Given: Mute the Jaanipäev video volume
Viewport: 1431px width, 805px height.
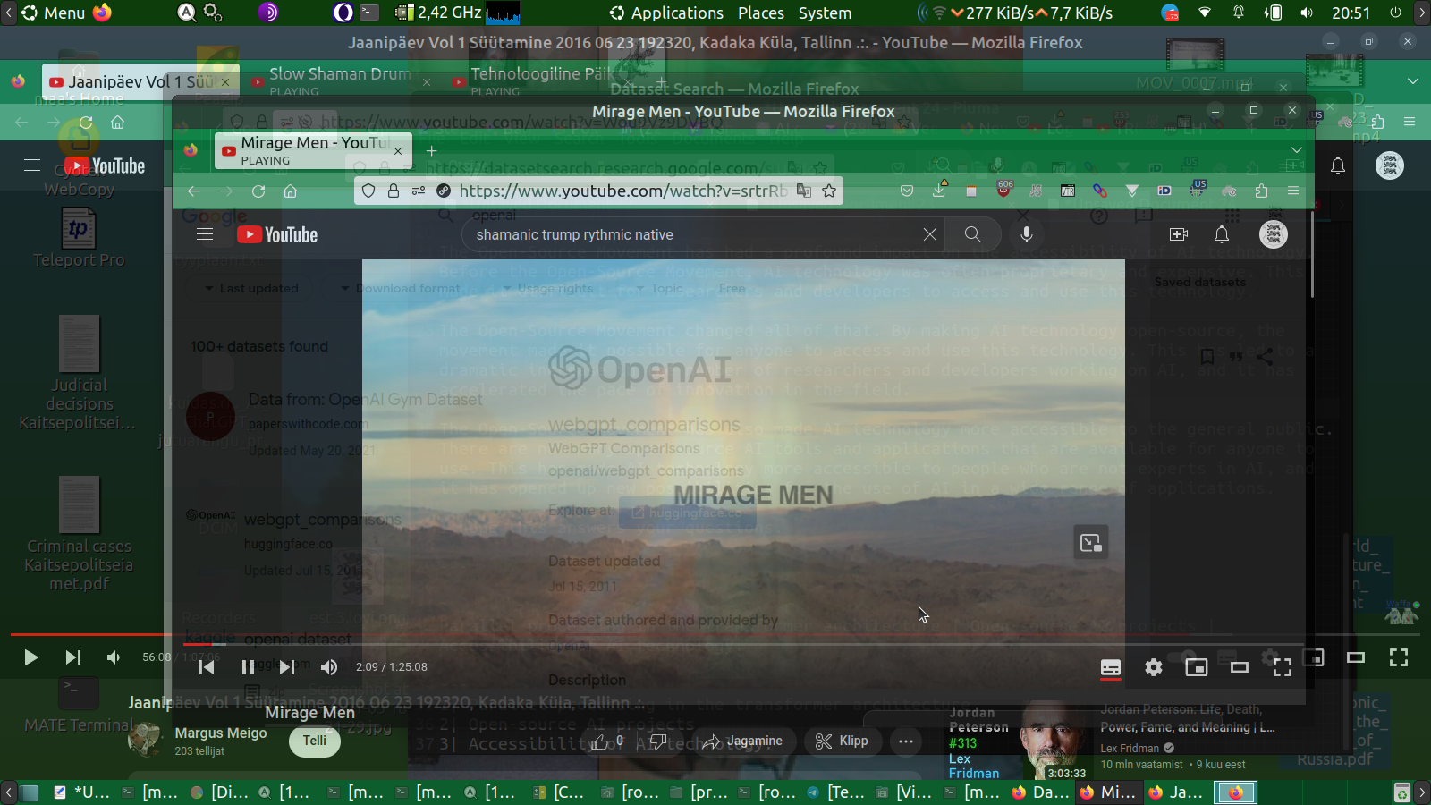Looking at the screenshot, I should point(114,657).
